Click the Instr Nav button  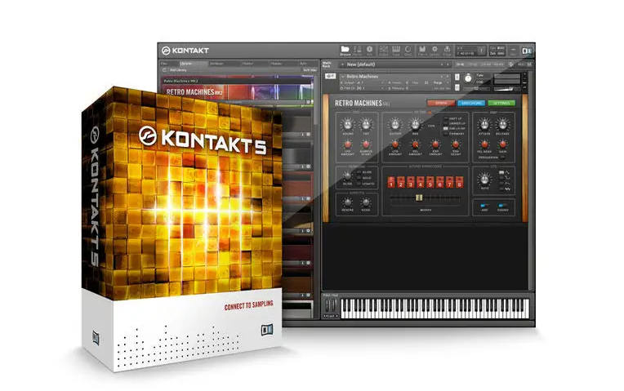click(310, 70)
